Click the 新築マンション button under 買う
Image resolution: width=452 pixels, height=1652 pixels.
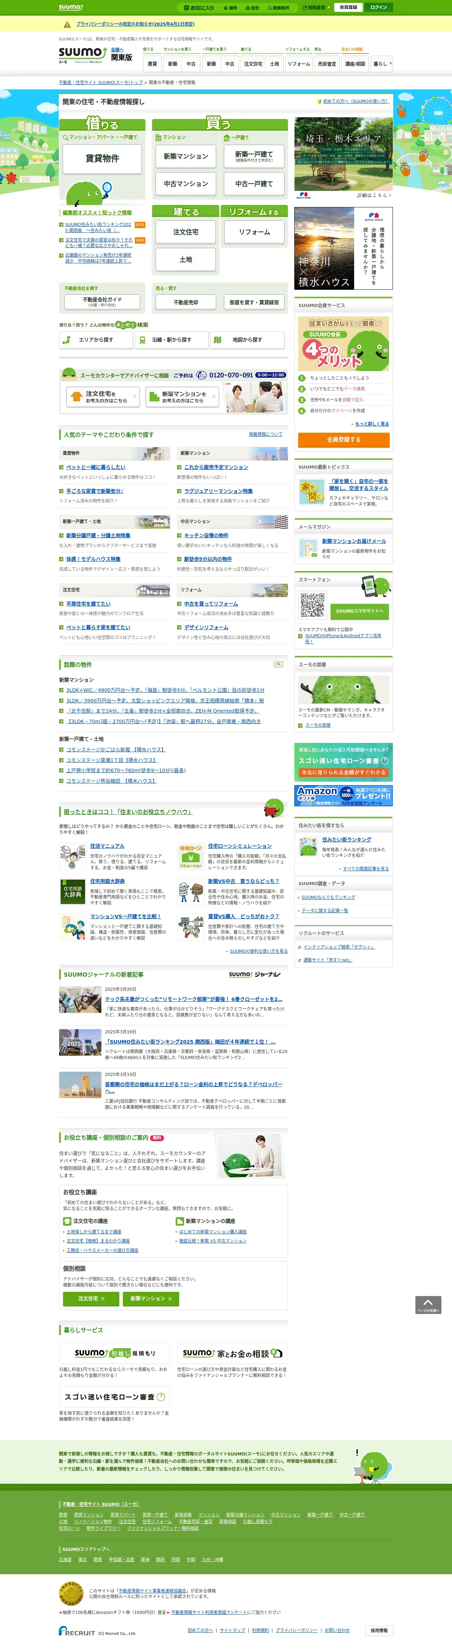(x=185, y=156)
